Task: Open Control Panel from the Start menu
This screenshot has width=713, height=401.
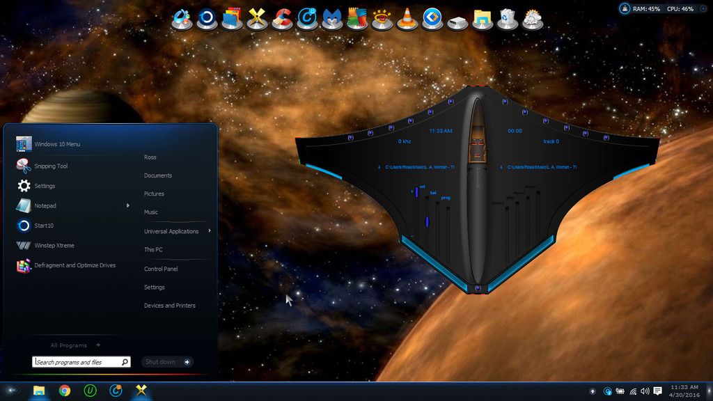Action: [161, 269]
